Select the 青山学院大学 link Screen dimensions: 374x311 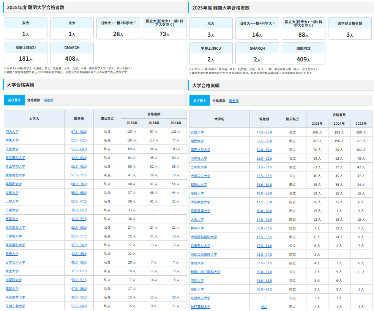click(x=15, y=166)
